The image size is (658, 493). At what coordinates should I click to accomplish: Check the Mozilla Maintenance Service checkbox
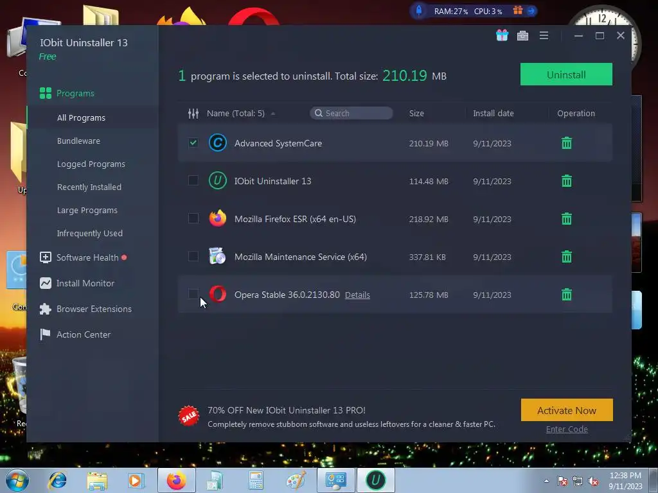193,255
